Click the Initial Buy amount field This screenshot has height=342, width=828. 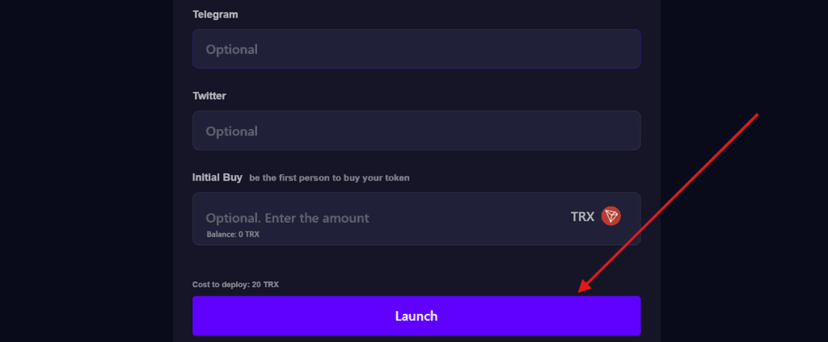(x=388, y=218)
